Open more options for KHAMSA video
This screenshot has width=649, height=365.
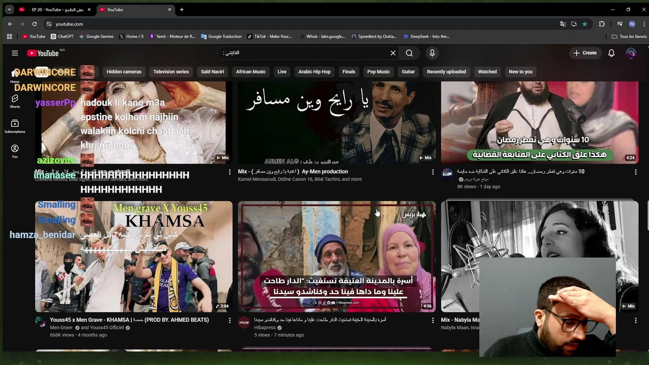tap(229, 320)
